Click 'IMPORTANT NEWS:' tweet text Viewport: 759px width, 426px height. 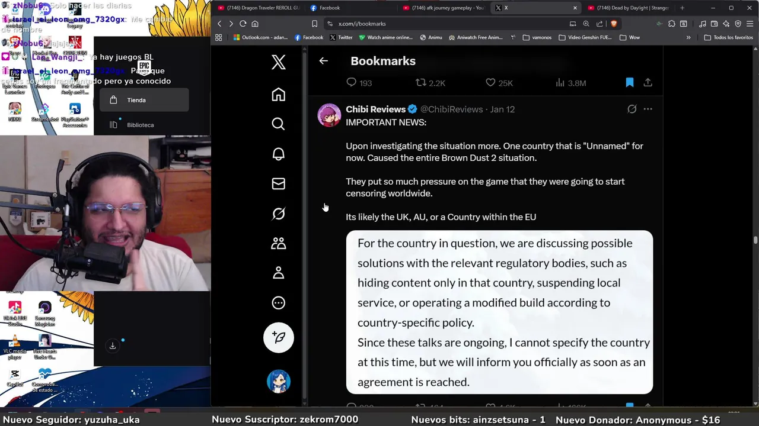tap(386, 122)
